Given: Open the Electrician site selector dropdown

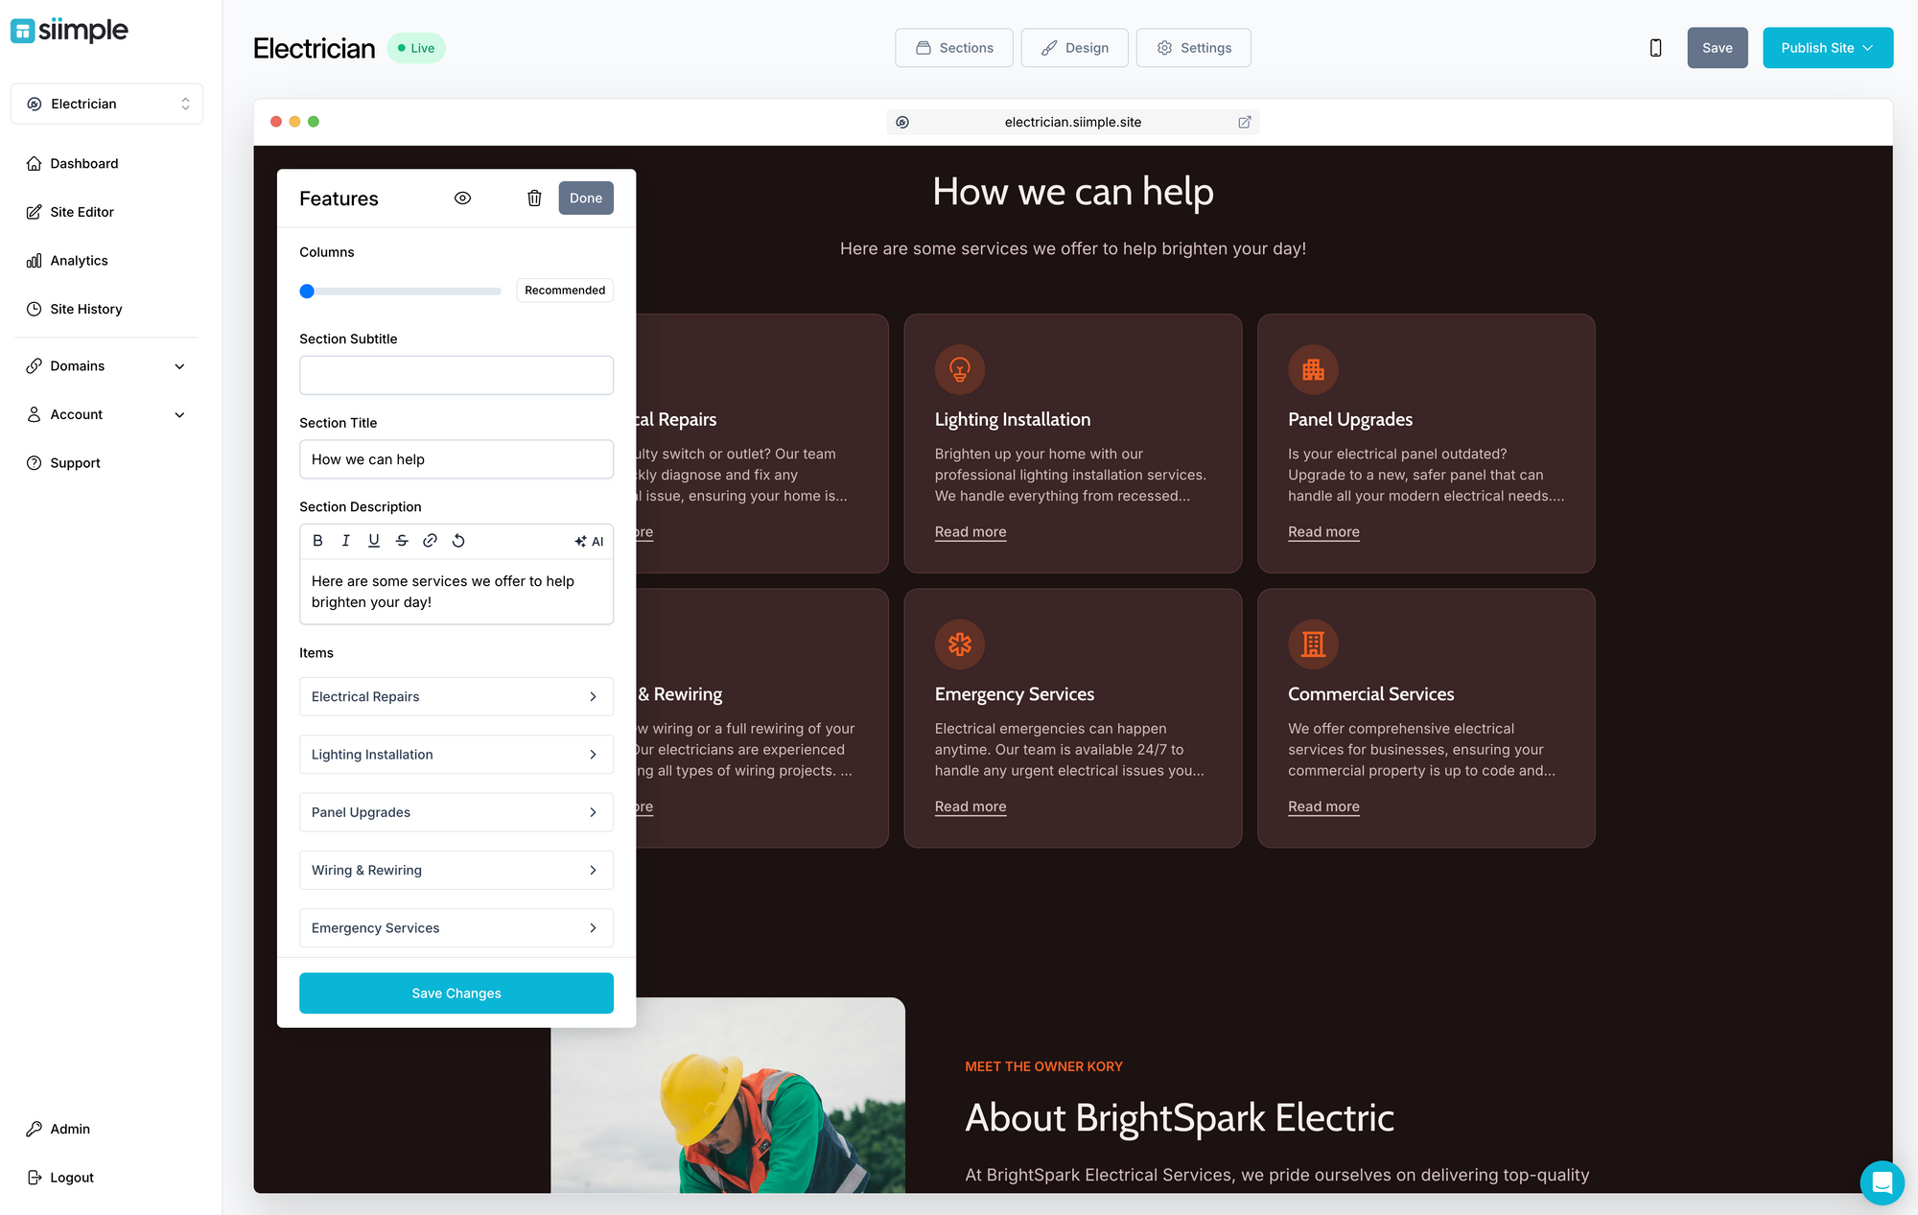Looking at the screenshot, I should coord(106,104).
